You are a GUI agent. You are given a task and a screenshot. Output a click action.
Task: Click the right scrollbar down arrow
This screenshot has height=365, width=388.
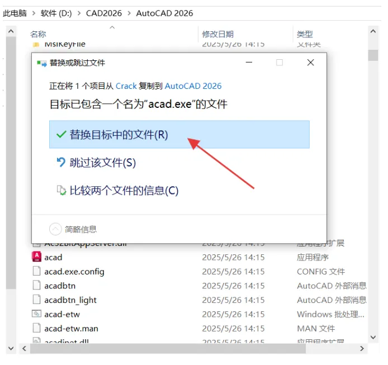tap(373, 337)
